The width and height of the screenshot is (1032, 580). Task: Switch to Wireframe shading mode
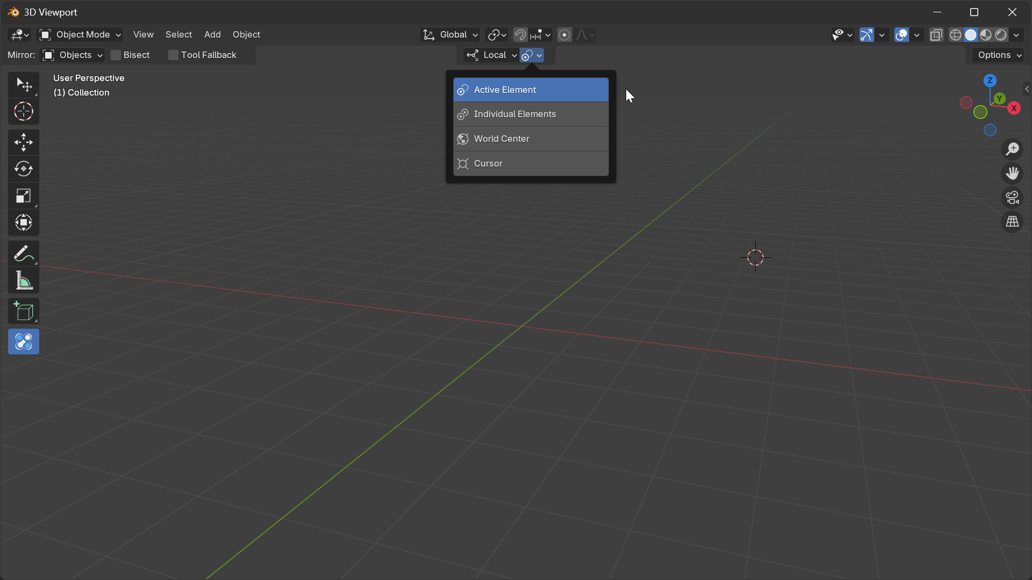956,34
